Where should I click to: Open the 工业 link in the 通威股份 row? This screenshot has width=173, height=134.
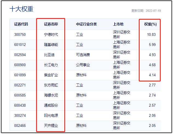79,106
